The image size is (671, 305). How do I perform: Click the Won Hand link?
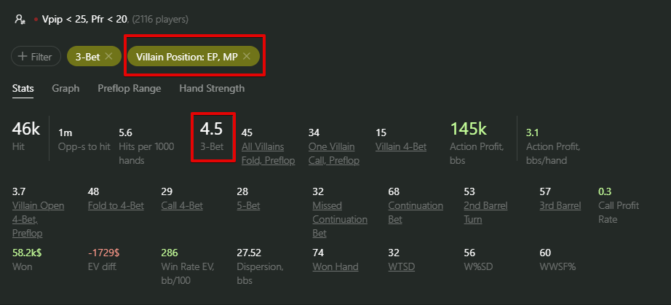(335, 267)
